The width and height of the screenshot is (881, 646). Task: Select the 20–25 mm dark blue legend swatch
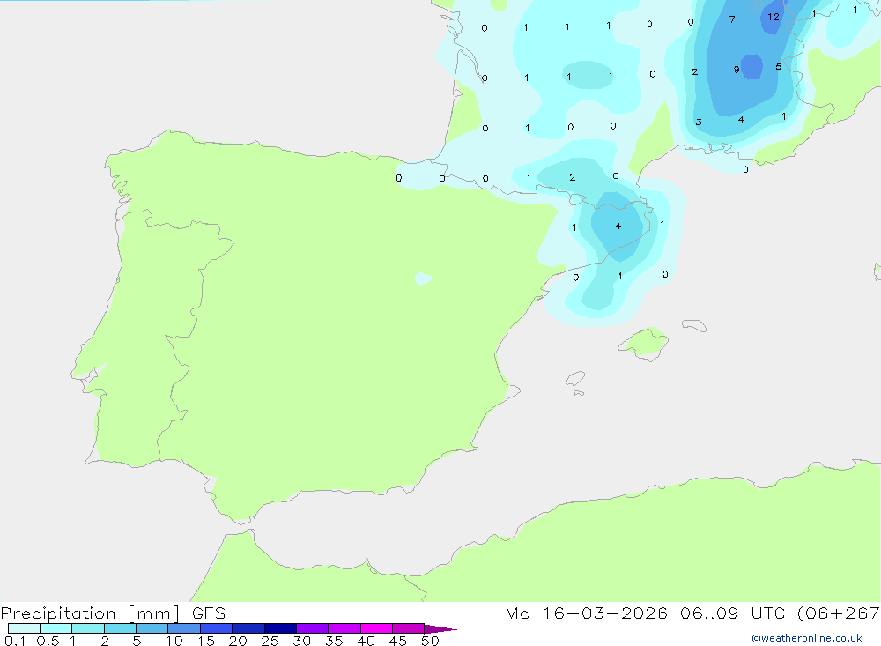tap(248, 628)
